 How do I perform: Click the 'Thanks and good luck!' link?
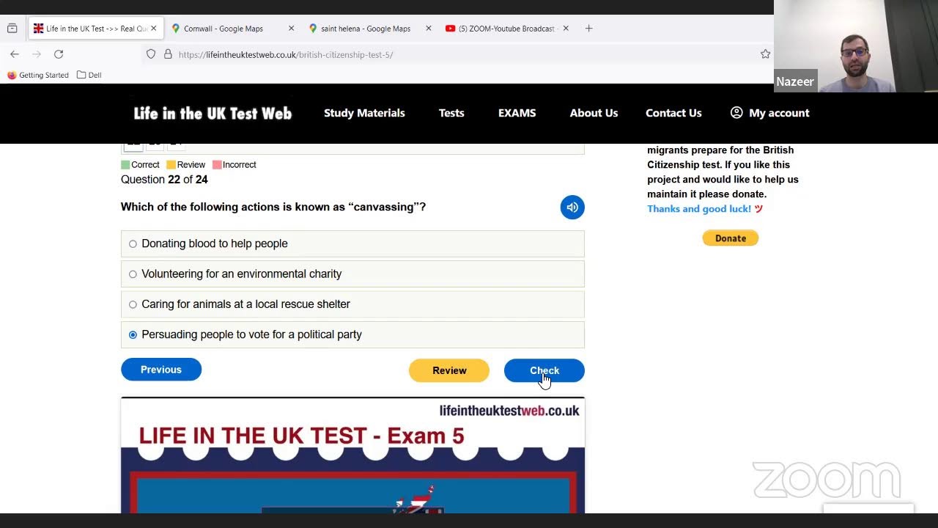(x=699, y=209)
